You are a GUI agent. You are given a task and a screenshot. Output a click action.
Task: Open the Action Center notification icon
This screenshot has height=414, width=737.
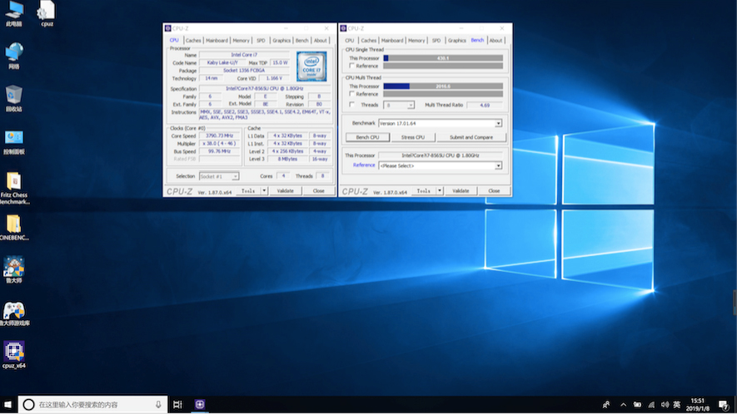pos(724,405)
